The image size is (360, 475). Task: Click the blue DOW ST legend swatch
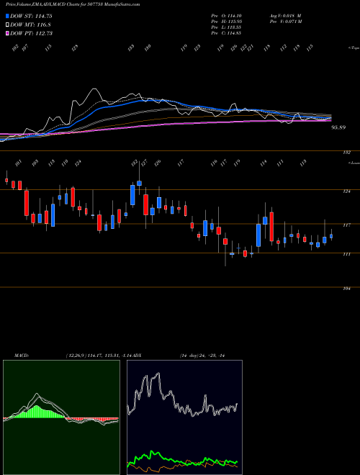7,16
